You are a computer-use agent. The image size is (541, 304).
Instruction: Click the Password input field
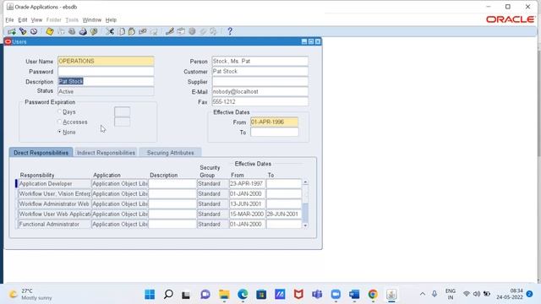coord(106,71)
